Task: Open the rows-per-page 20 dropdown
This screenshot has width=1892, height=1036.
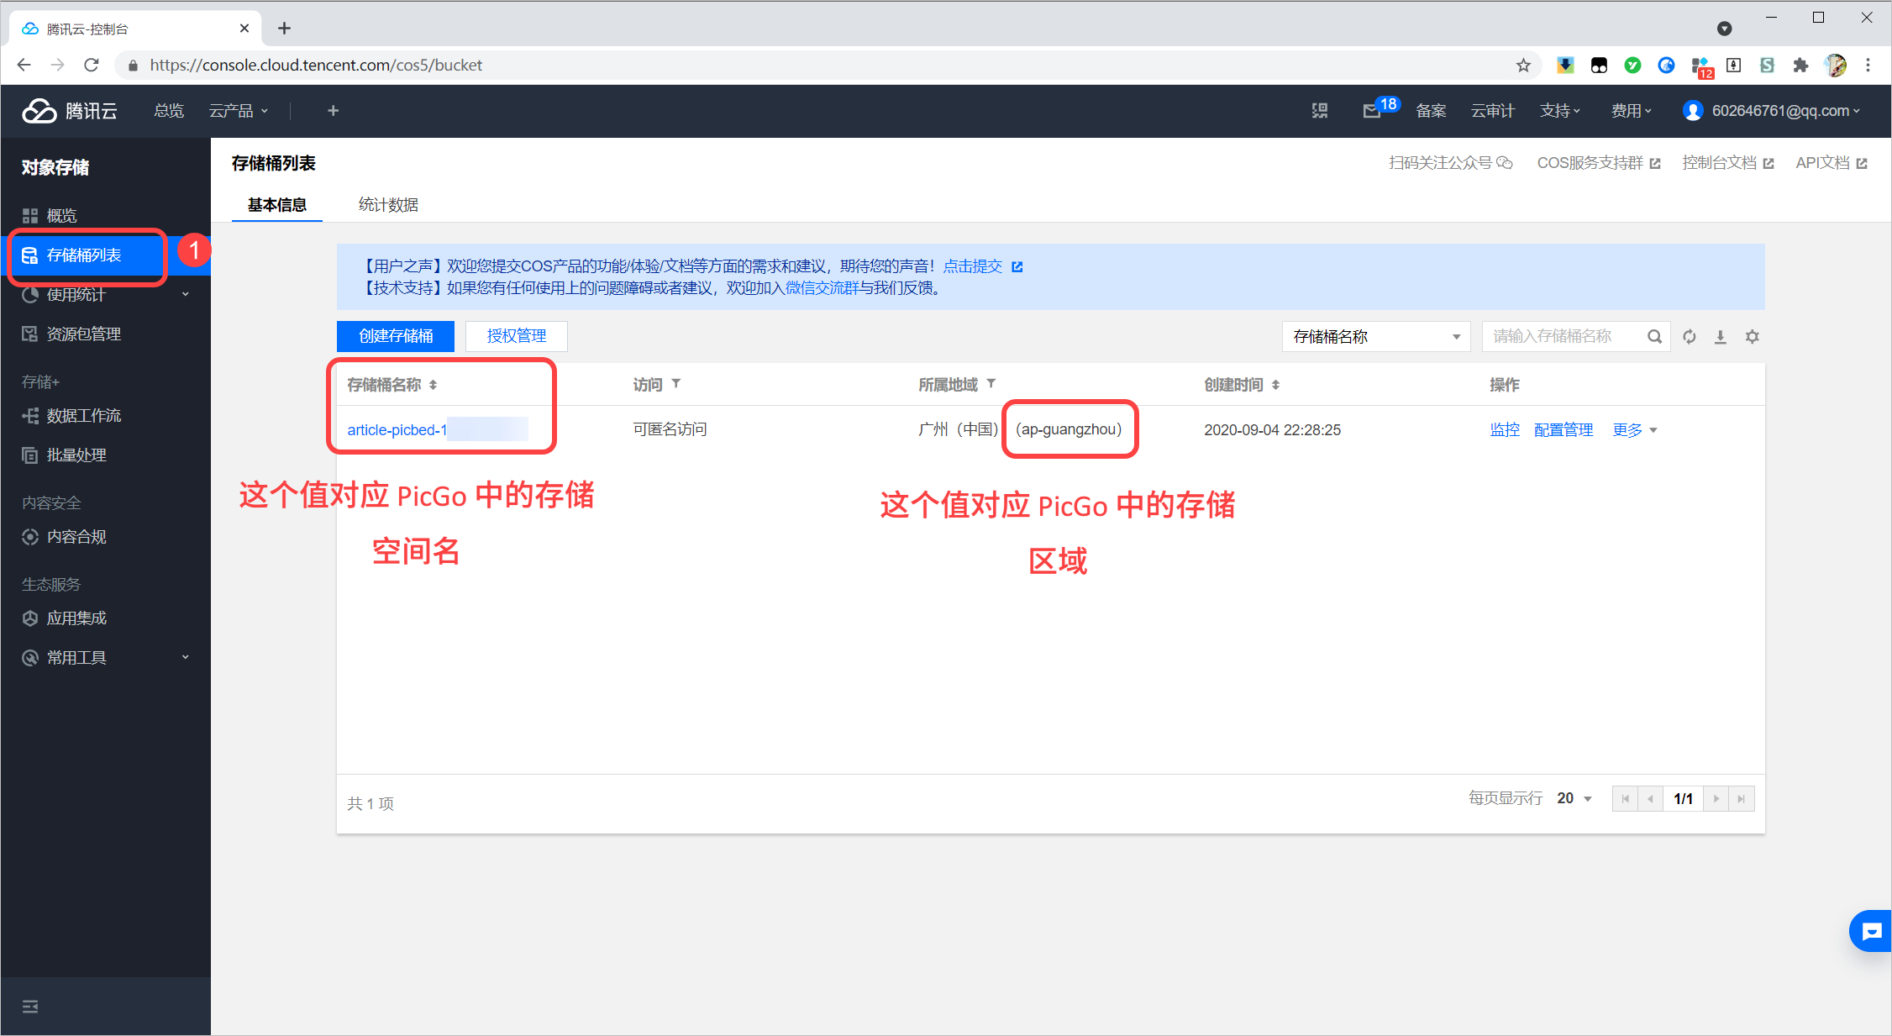Action: (x=1574, y=798)
